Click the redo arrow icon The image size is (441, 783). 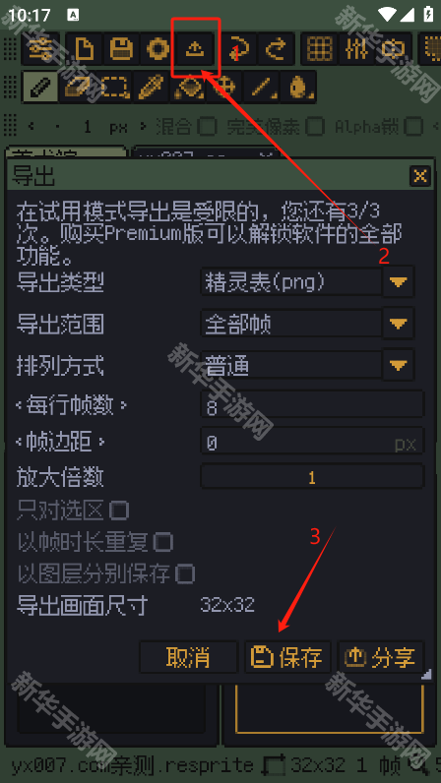pos(276,49)
